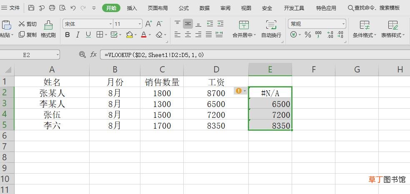Apply justify alignment to the cell

pyautogui.click(x=209, y=35)
